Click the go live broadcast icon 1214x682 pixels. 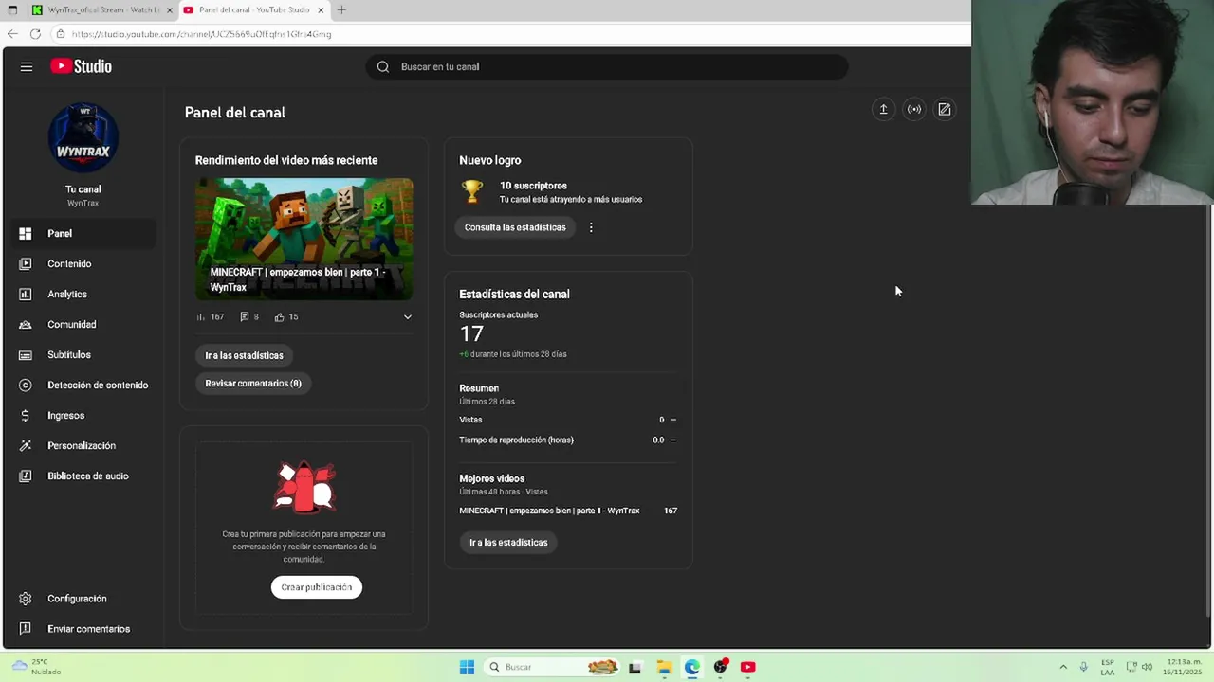914,109
